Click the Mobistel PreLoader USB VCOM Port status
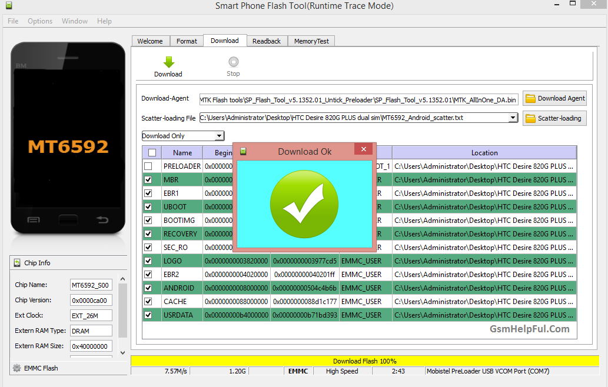Viewport: 608px width, 387px height. [x=512, y=371]
